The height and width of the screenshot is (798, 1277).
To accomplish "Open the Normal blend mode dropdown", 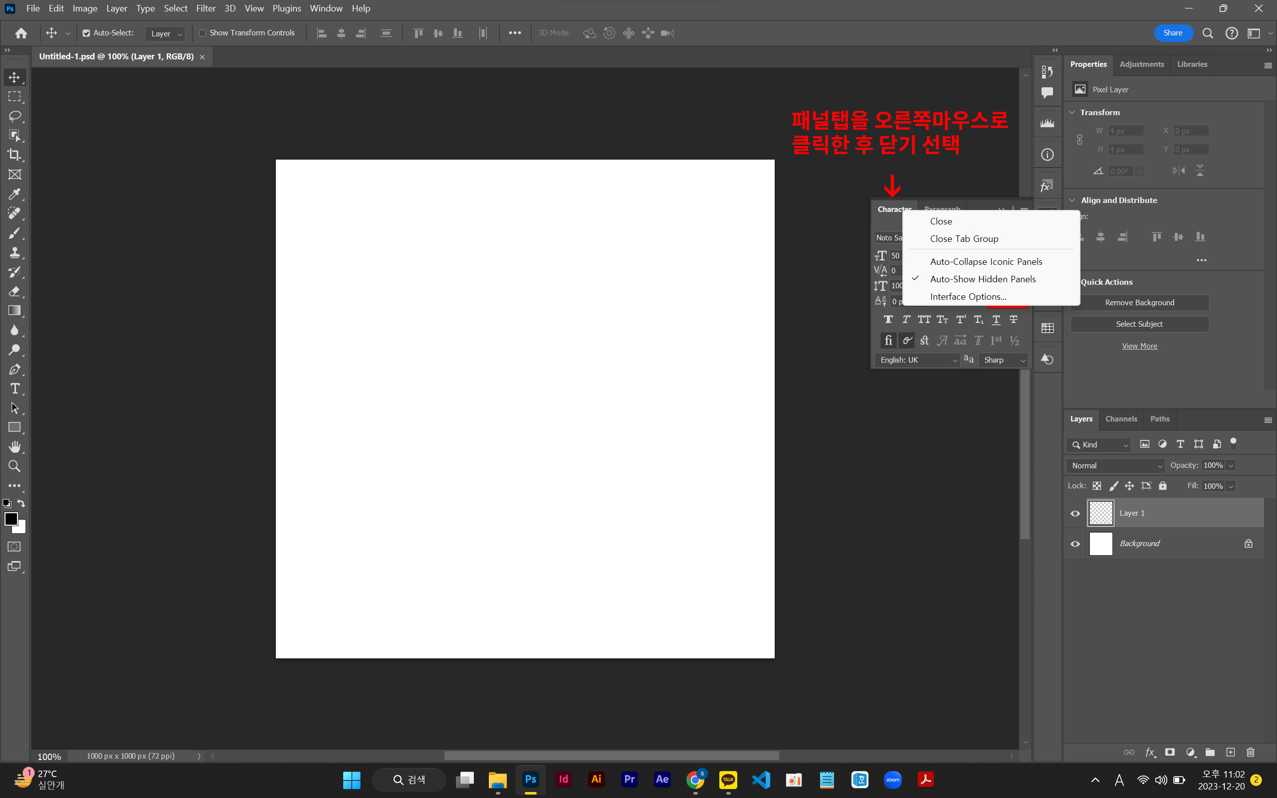I will coord(1115,465).
